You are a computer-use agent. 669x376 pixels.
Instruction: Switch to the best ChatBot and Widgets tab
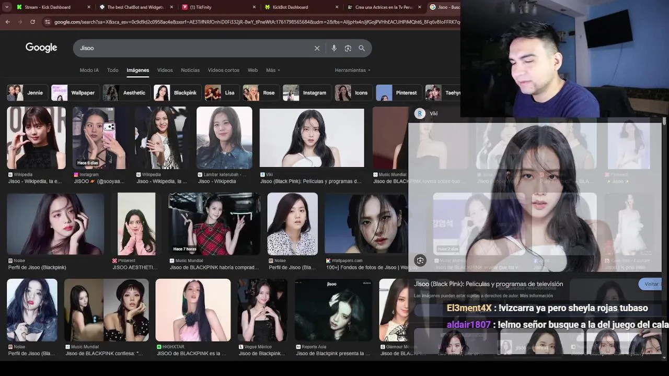coord(135,7)
